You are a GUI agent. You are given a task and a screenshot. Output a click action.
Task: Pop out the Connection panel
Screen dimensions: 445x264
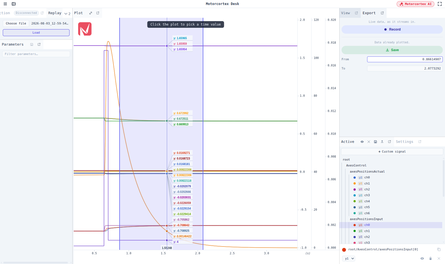(x=42, y=13)
